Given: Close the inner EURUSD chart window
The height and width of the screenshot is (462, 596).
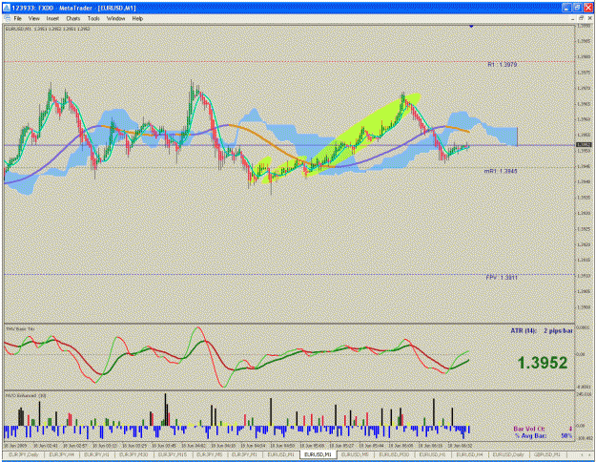Looking at the screenshot, I should (x=589, y=18).
